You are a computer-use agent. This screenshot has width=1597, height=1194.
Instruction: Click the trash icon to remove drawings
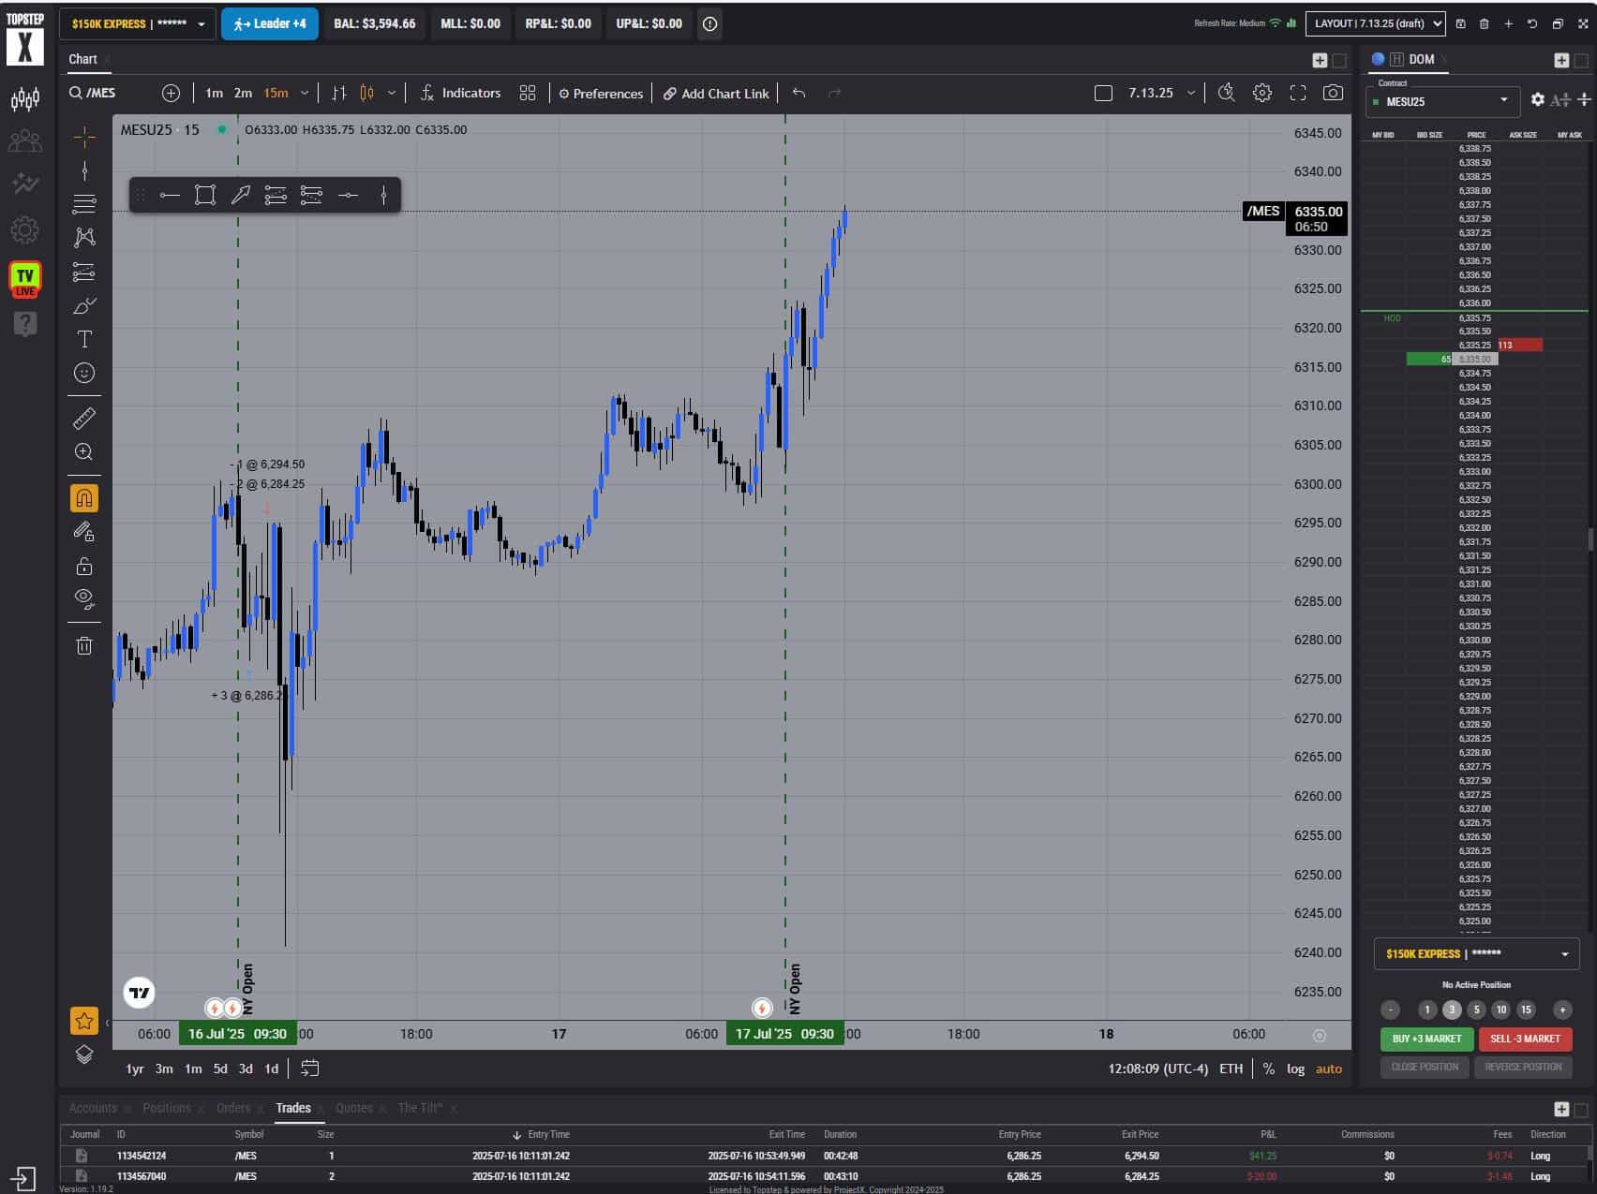84,645
